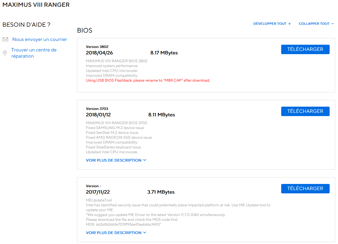338x244 pixels.
Task: Click file size '3.71 MBytes'
Action: 161,192
